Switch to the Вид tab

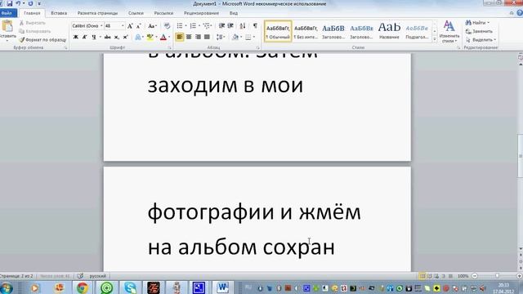[x=234, y=13]
